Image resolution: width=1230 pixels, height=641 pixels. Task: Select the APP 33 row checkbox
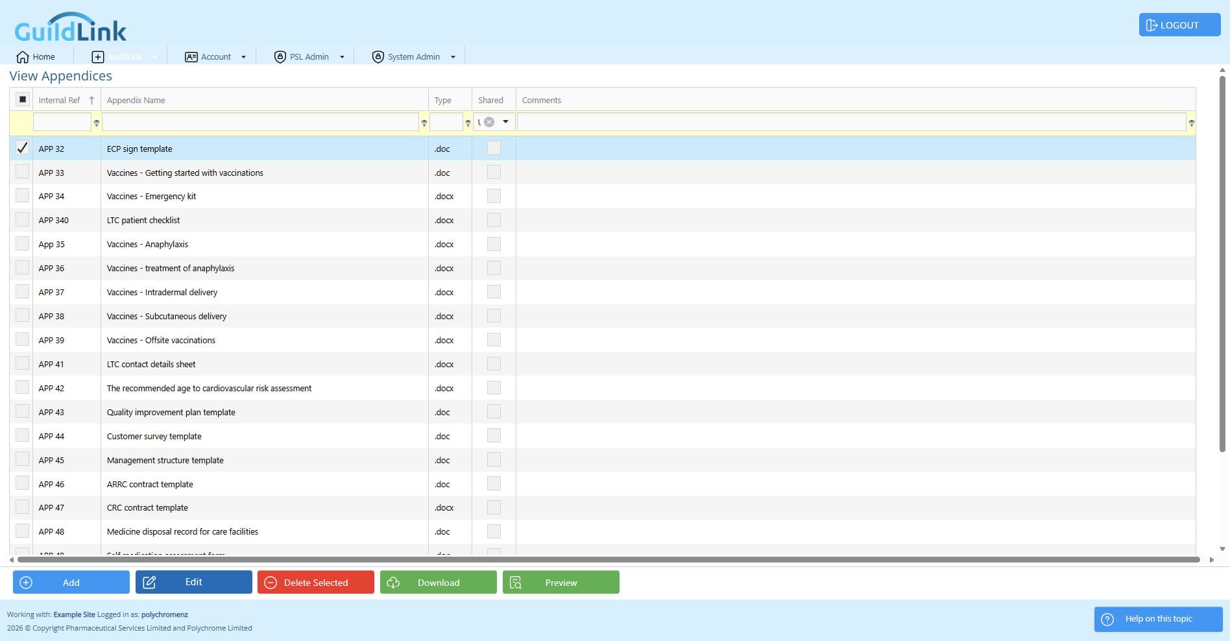point(23,172)
